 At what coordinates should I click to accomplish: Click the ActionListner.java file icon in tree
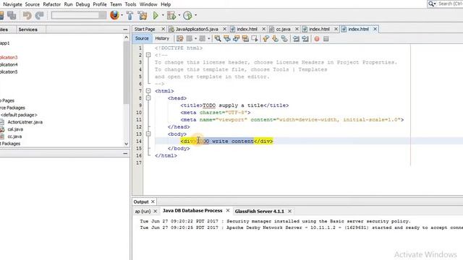coord(2,122)
